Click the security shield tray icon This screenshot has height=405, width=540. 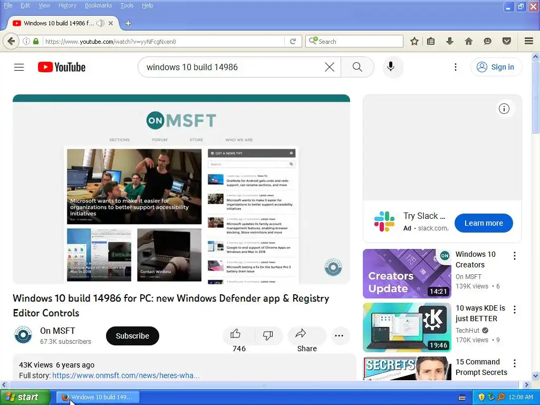click(481, 397)
